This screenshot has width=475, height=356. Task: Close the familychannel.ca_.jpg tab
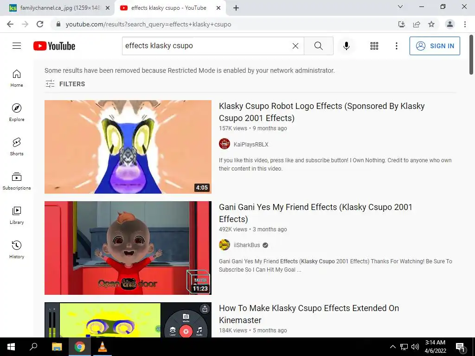(x=108, y=8)
